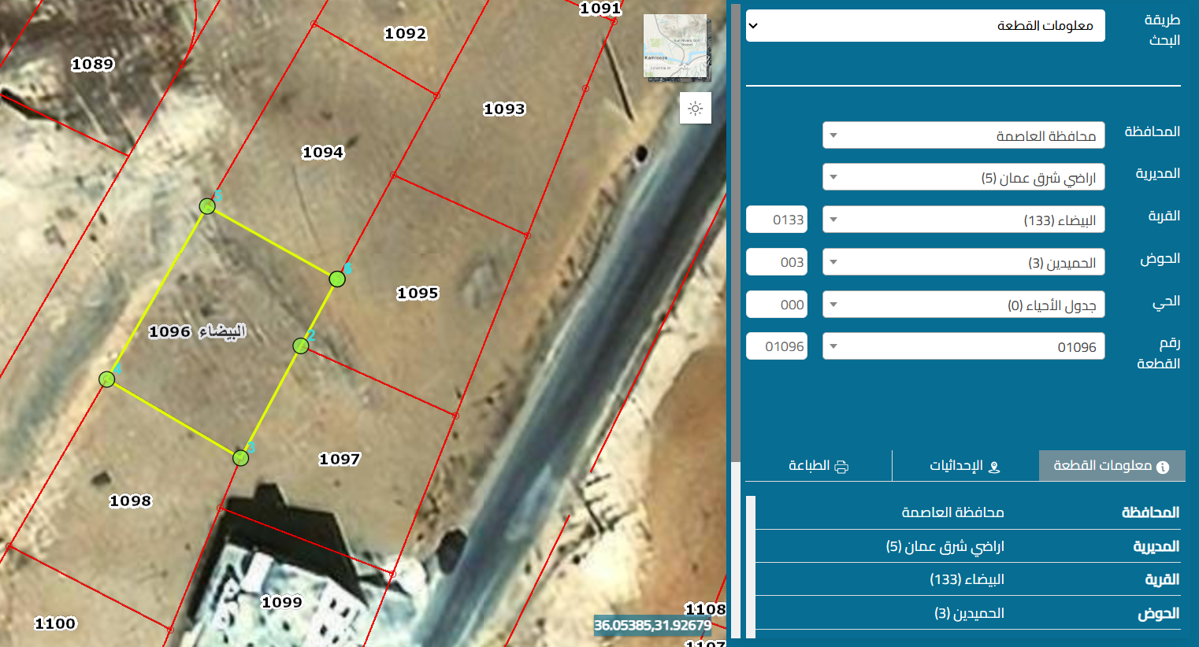Image resolution: width=1199 pixels, height=647 pixels.
Task: Click parcel vertex marker number 5
Action: tap(207, 206)
